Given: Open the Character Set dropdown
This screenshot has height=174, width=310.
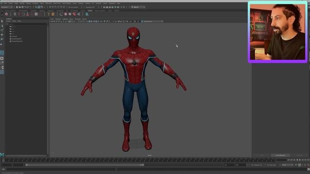Looking at the screenshot, I should pos(257,165).
